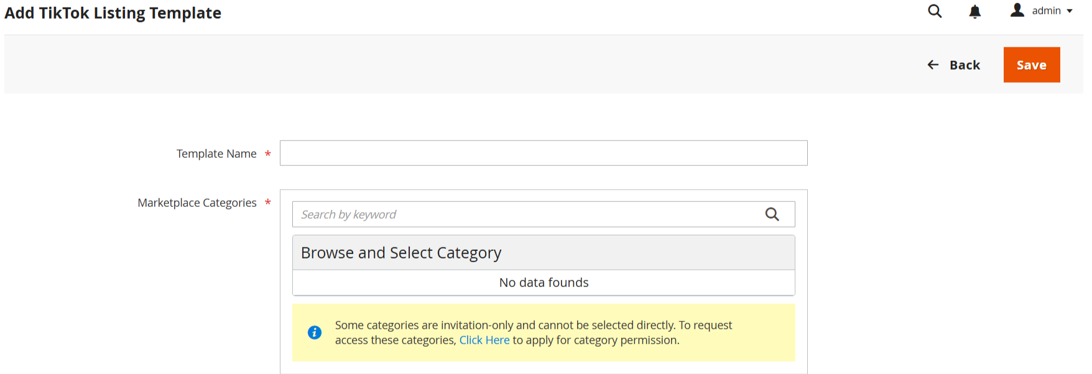Screen dimensions: 1092x374
Task: Go back using the Back button
Action: coord(964,65)
